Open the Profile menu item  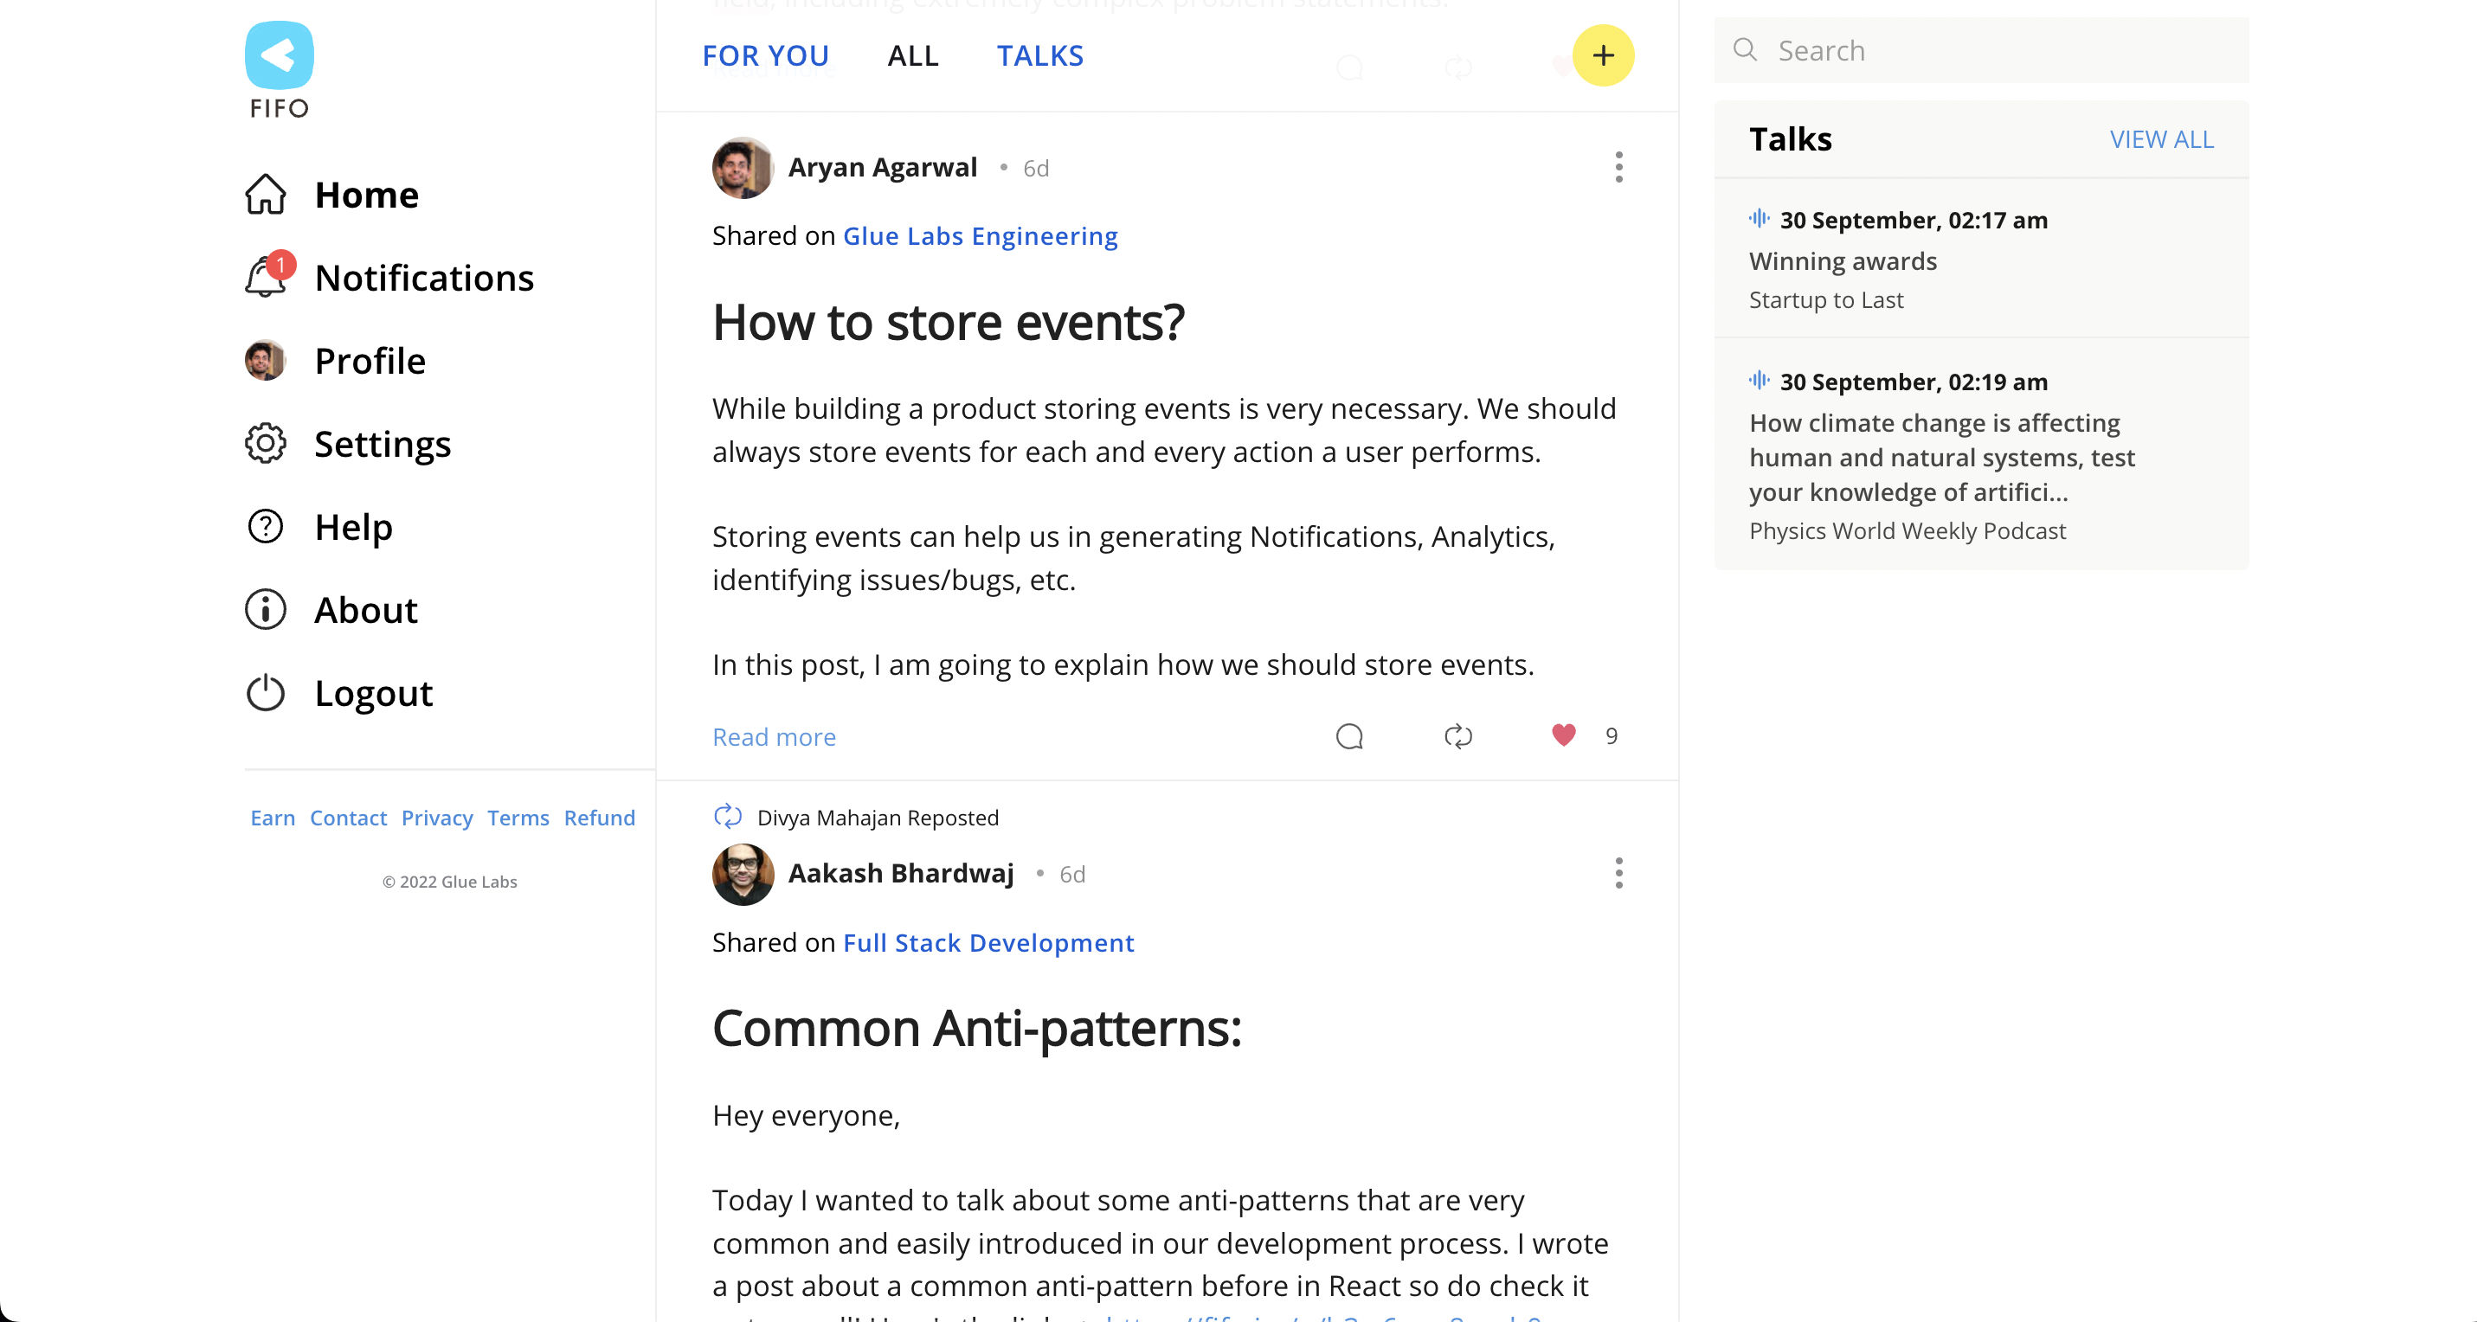(x=370, y=361)
